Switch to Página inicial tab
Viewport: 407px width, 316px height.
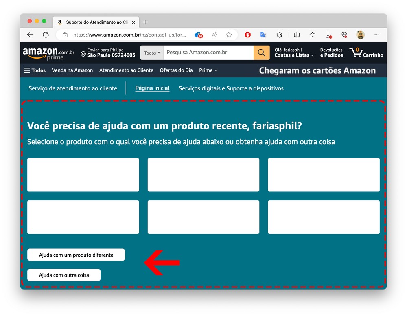[x=152, y=88]
